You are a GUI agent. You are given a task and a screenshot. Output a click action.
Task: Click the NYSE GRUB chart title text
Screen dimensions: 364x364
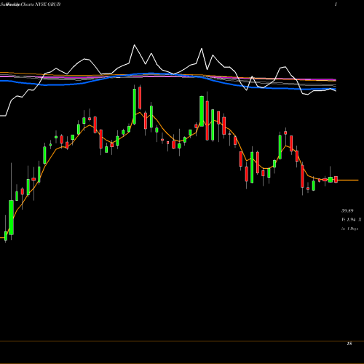click(48, 4)
